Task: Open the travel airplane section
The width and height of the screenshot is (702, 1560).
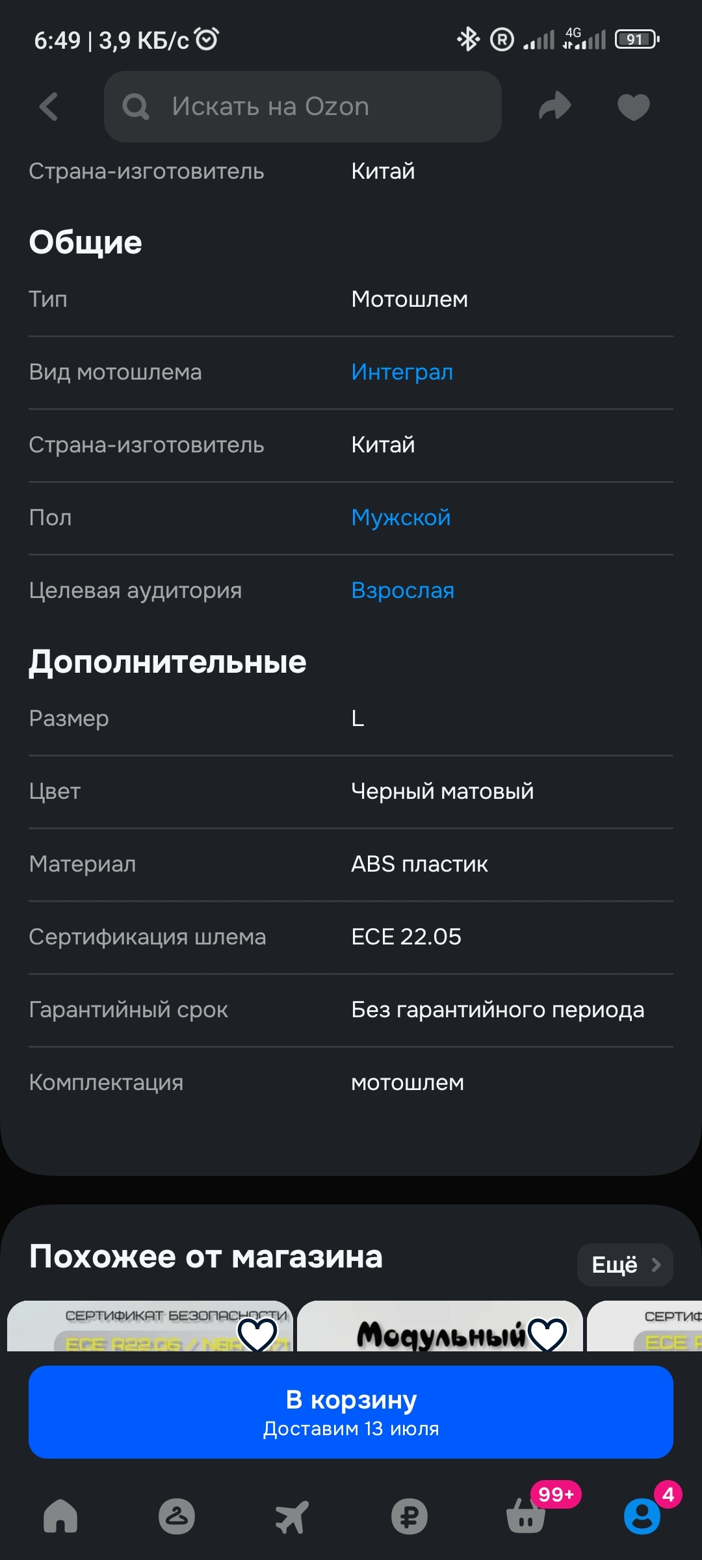Action: point(292,1516)
